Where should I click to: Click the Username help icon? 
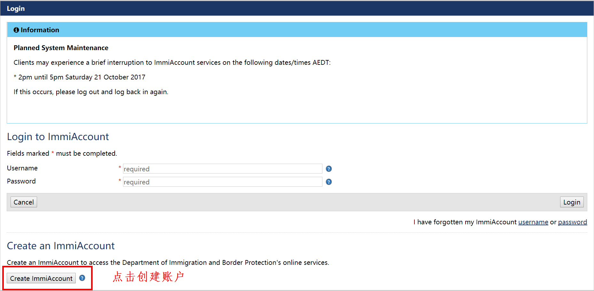point(328,169)
